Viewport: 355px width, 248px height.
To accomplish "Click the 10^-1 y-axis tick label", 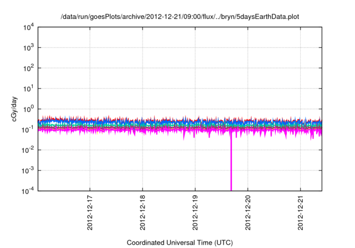I will 28,130.
